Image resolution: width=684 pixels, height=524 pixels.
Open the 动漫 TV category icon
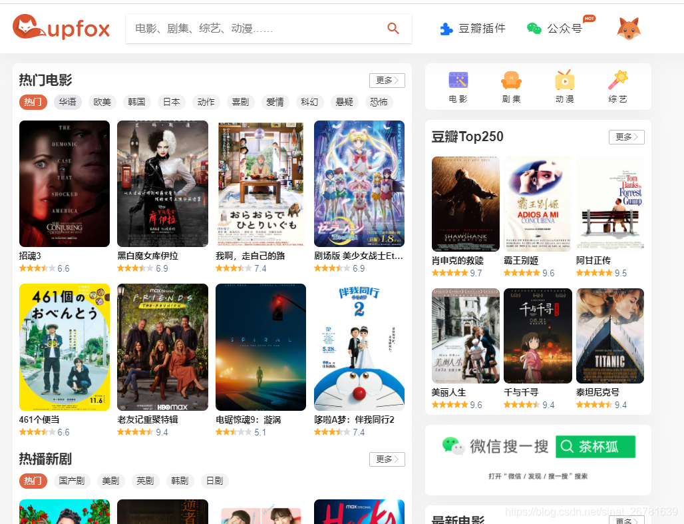564,87
